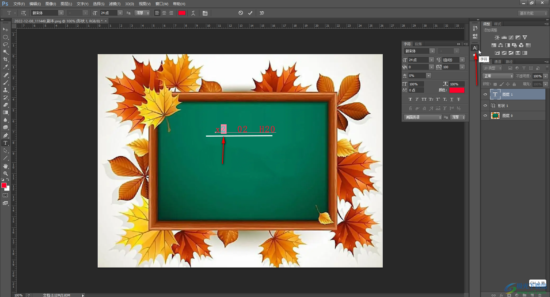Switch to the 路径 tab

point(509,62)
